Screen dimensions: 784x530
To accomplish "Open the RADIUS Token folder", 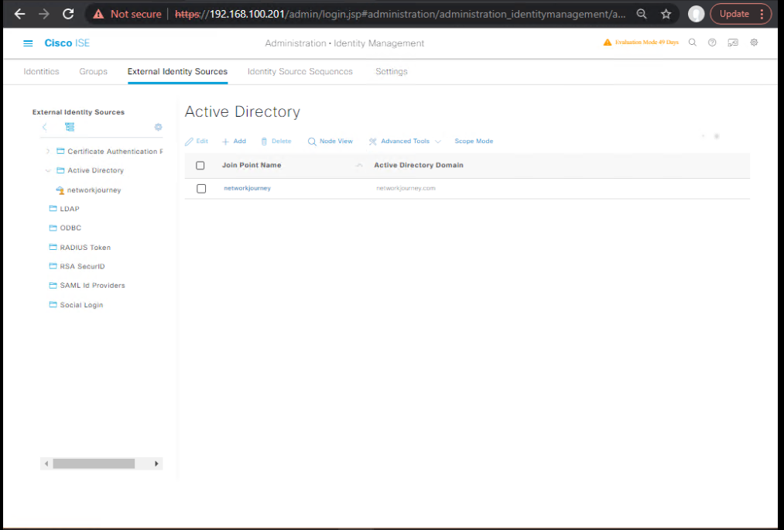I will click(85, 248).
